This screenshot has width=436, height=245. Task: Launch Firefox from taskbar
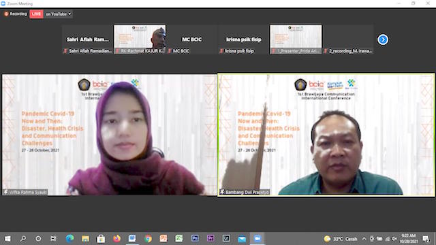(x=116, y=239)
